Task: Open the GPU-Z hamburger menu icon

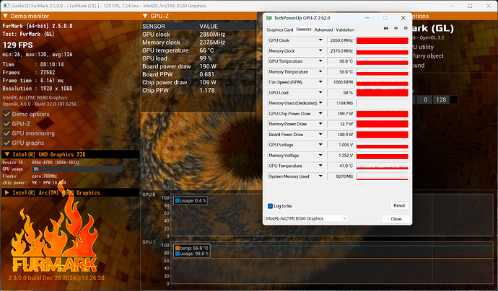Action: (x=406, y=30)
